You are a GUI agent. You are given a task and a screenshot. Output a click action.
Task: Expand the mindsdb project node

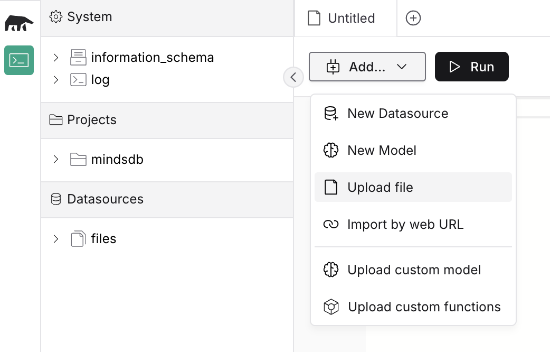(56, 159)
